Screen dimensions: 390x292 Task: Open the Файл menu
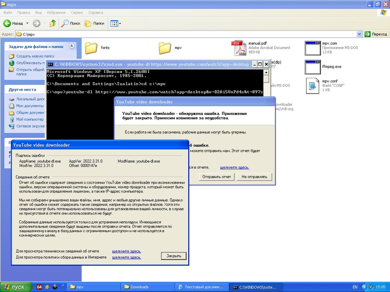7,12
